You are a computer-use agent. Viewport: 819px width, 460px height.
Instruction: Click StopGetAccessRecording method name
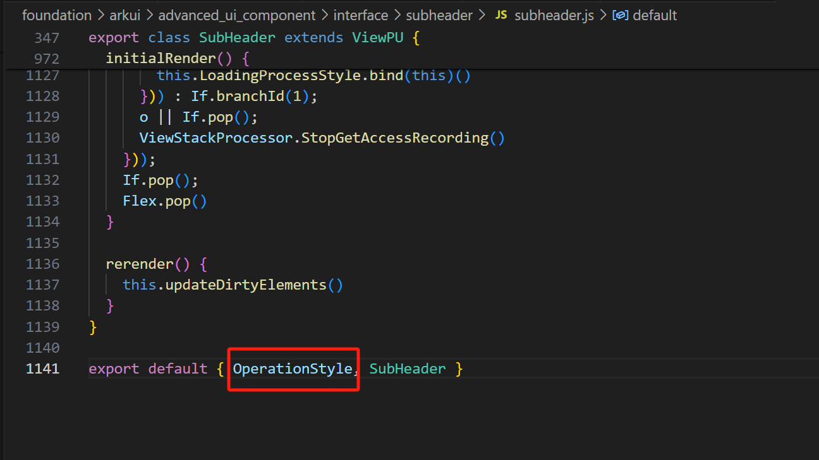click(x=394, y=138)
